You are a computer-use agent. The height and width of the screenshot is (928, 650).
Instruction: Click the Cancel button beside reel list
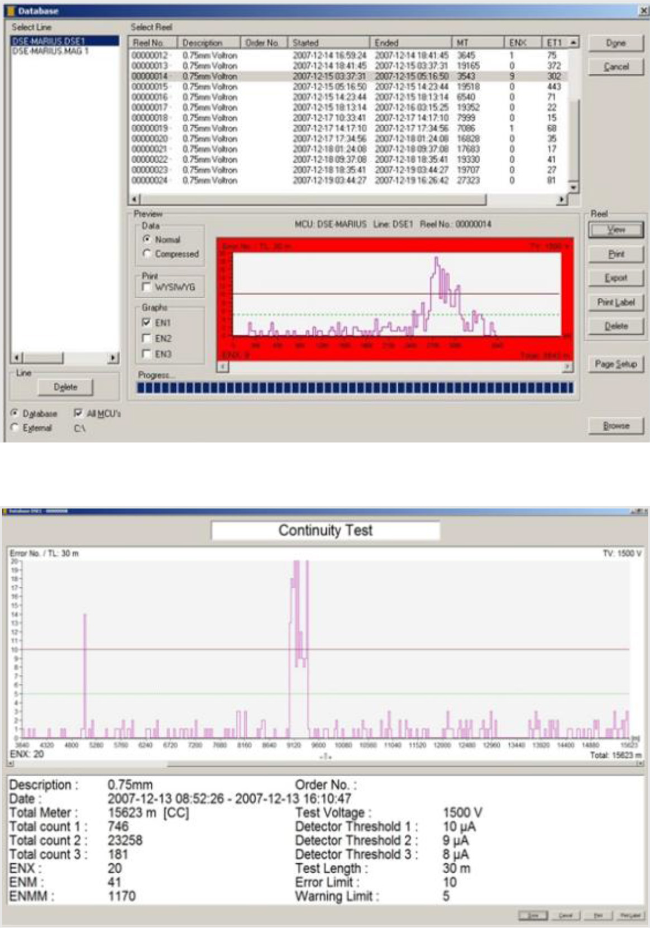tap(616, 66)
